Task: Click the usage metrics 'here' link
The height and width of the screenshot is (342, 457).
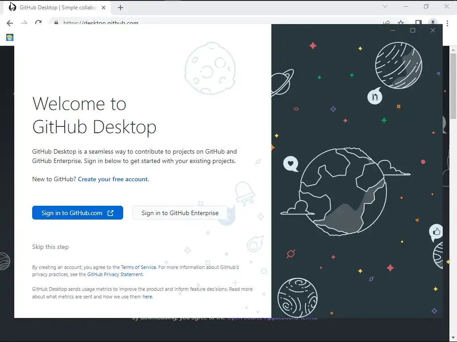Action: [147, 297]
